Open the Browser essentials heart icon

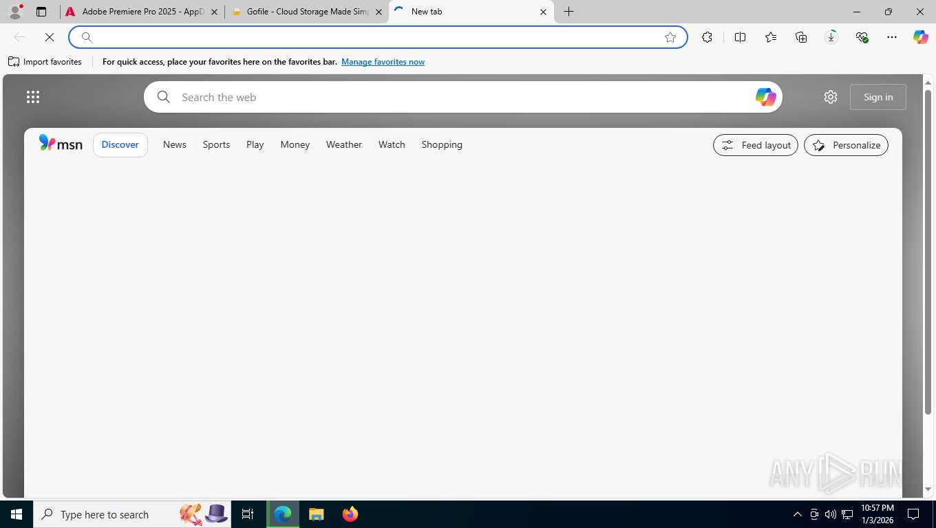pos(862,37)
